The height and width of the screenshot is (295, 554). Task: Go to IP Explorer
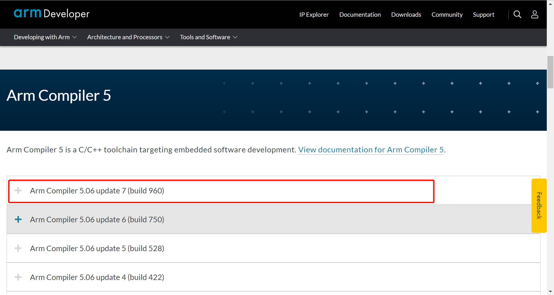pyautogui.click(x=314, y=14)
